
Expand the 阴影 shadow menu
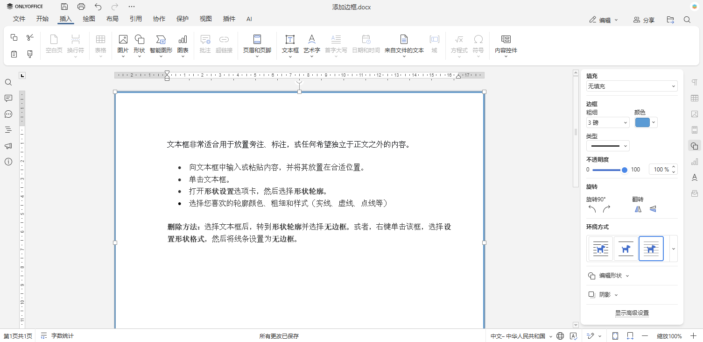pyautogui.click(x=603, y=295)
